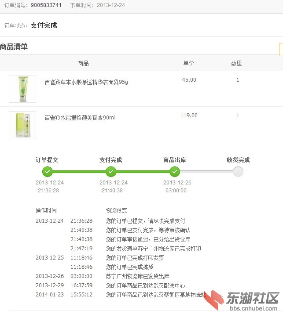Select the log entry 您的发货清单苏宁广州物流库已完成打印
Viewport: 283px width, 314px height.
(x=153, y=249)
